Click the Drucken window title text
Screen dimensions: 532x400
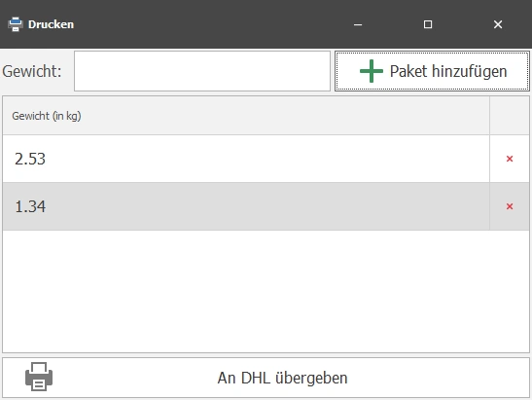coord(51,24)
